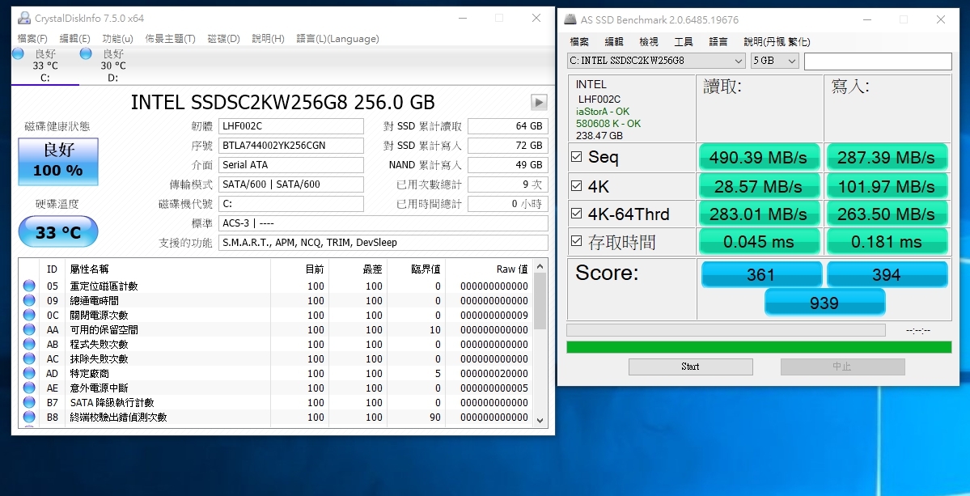Click the attribute list scrollbar thumb
The height and width of the screenshot is (496, 970).
pos(540,301)
